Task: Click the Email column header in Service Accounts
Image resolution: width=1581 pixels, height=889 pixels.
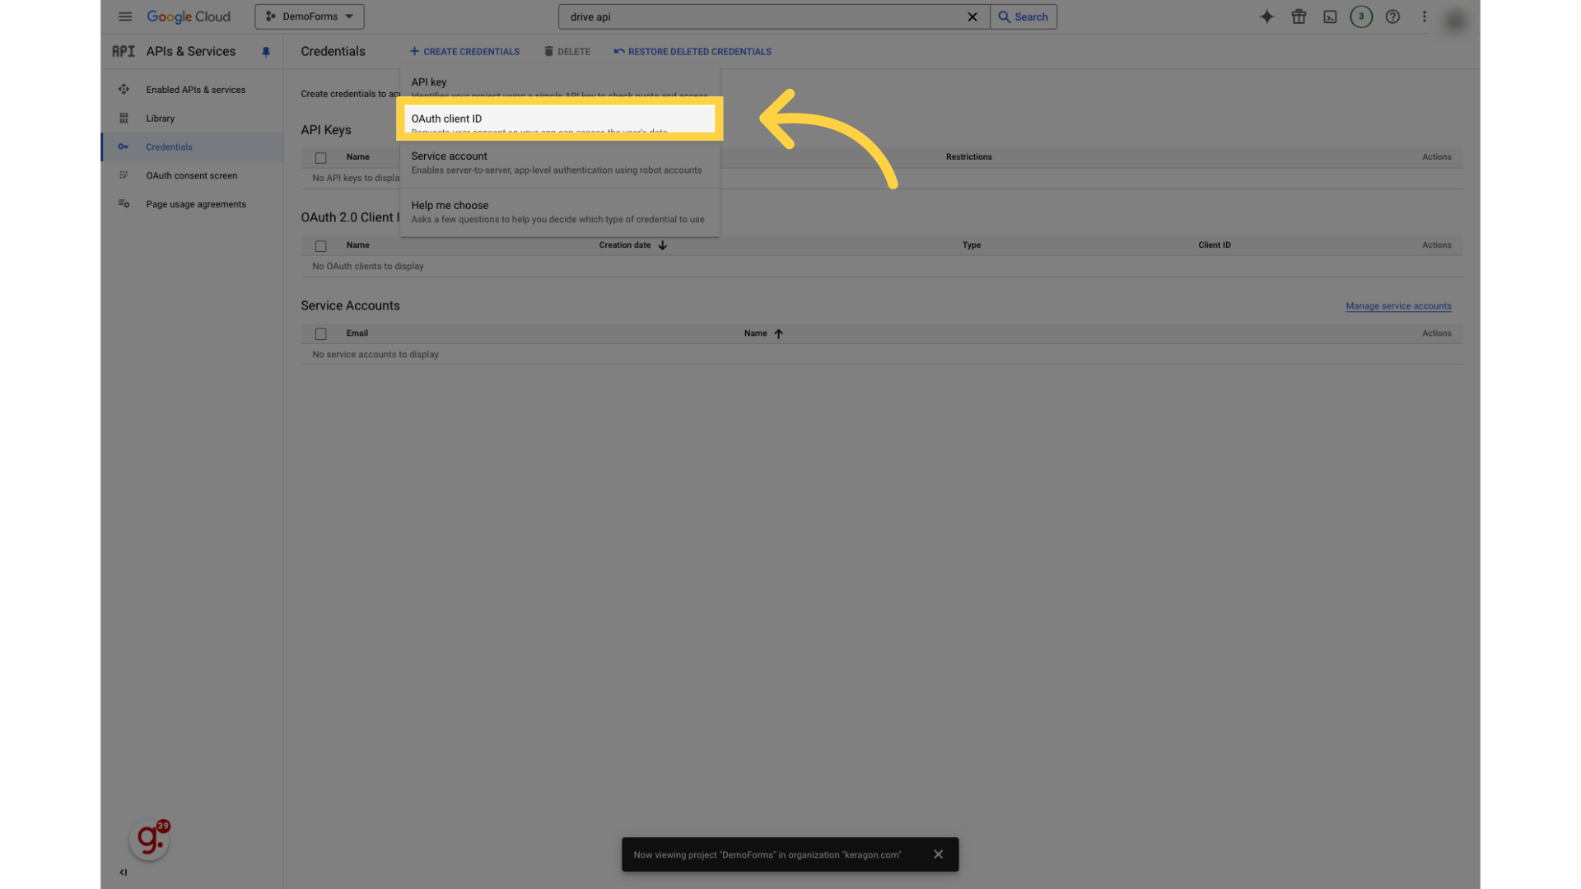Action: pyautogui.click(x=357, y=333)
